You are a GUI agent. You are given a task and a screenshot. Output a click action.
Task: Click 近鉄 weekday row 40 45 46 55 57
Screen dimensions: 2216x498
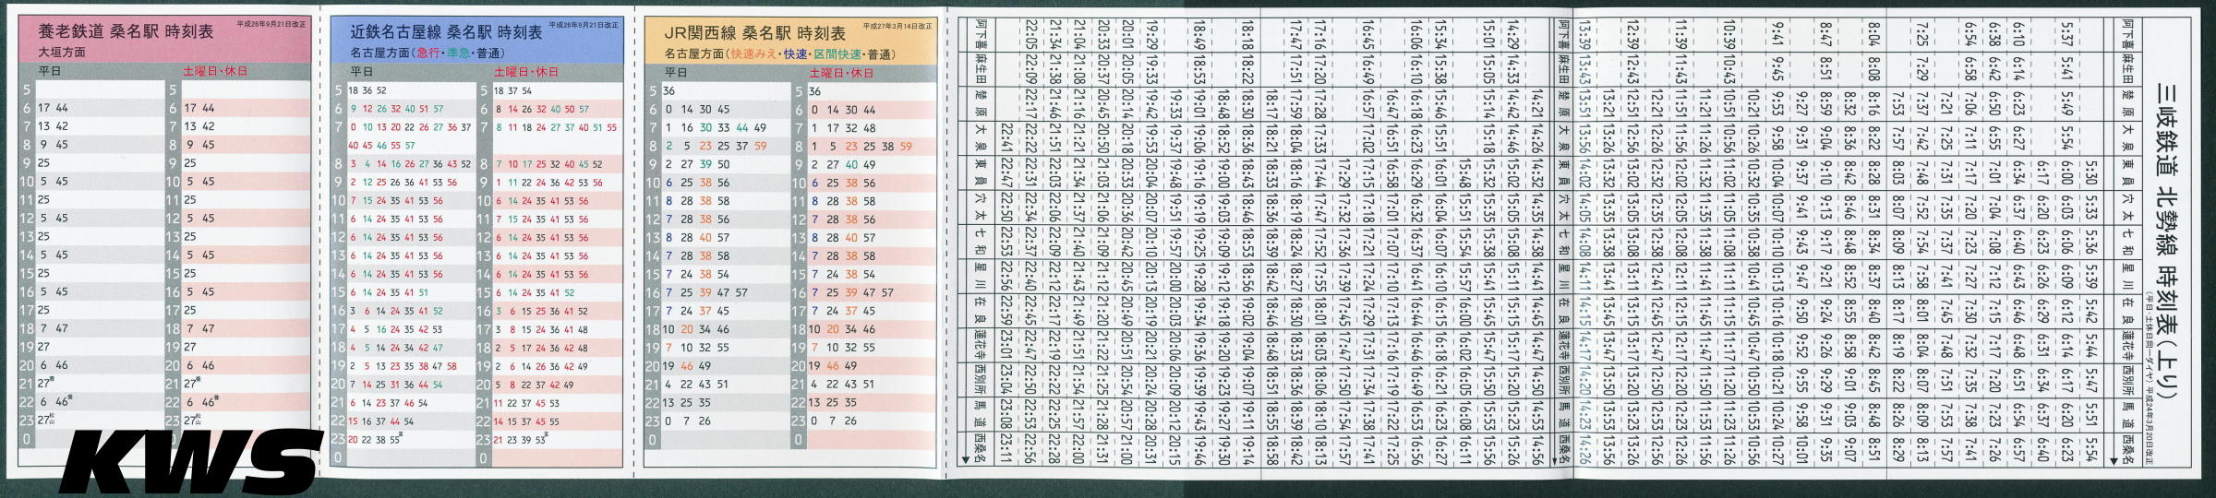click(x=381, y=145)
